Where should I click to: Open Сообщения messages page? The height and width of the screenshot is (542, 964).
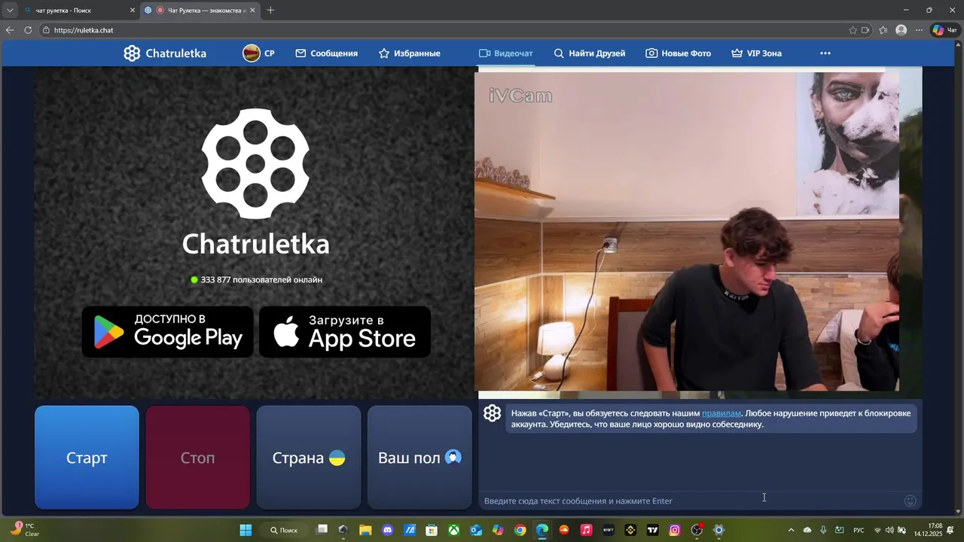click(326, 53)
